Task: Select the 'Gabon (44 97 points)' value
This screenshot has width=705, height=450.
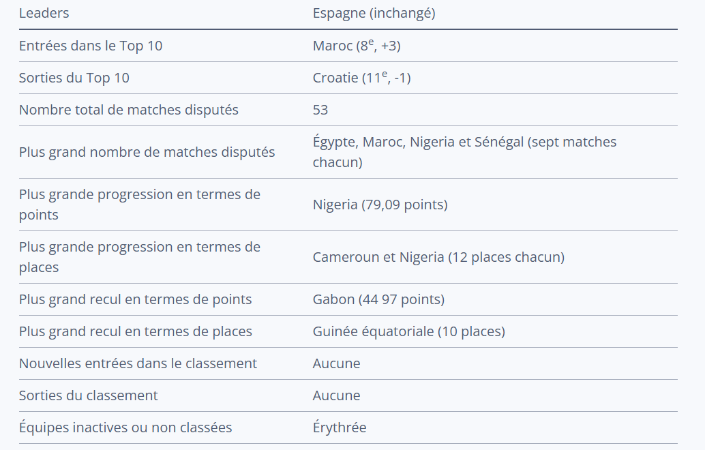Action: coord(378,299)
